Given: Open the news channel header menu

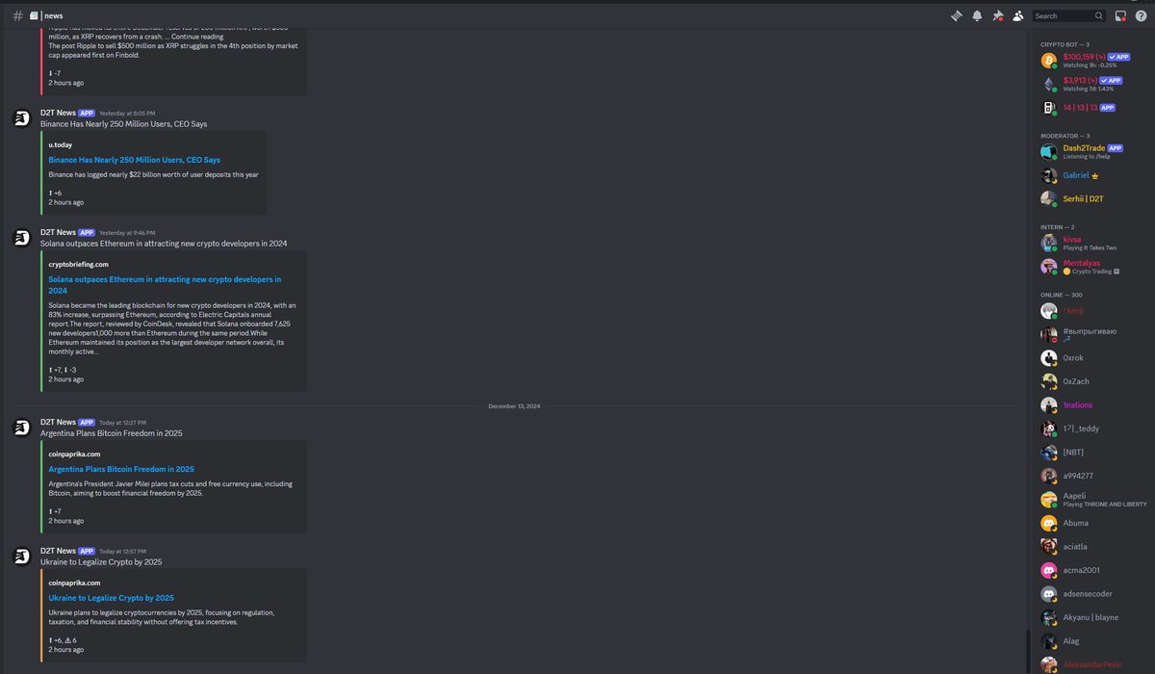Looking at the screenshot, I should click(x=53, y=14).
